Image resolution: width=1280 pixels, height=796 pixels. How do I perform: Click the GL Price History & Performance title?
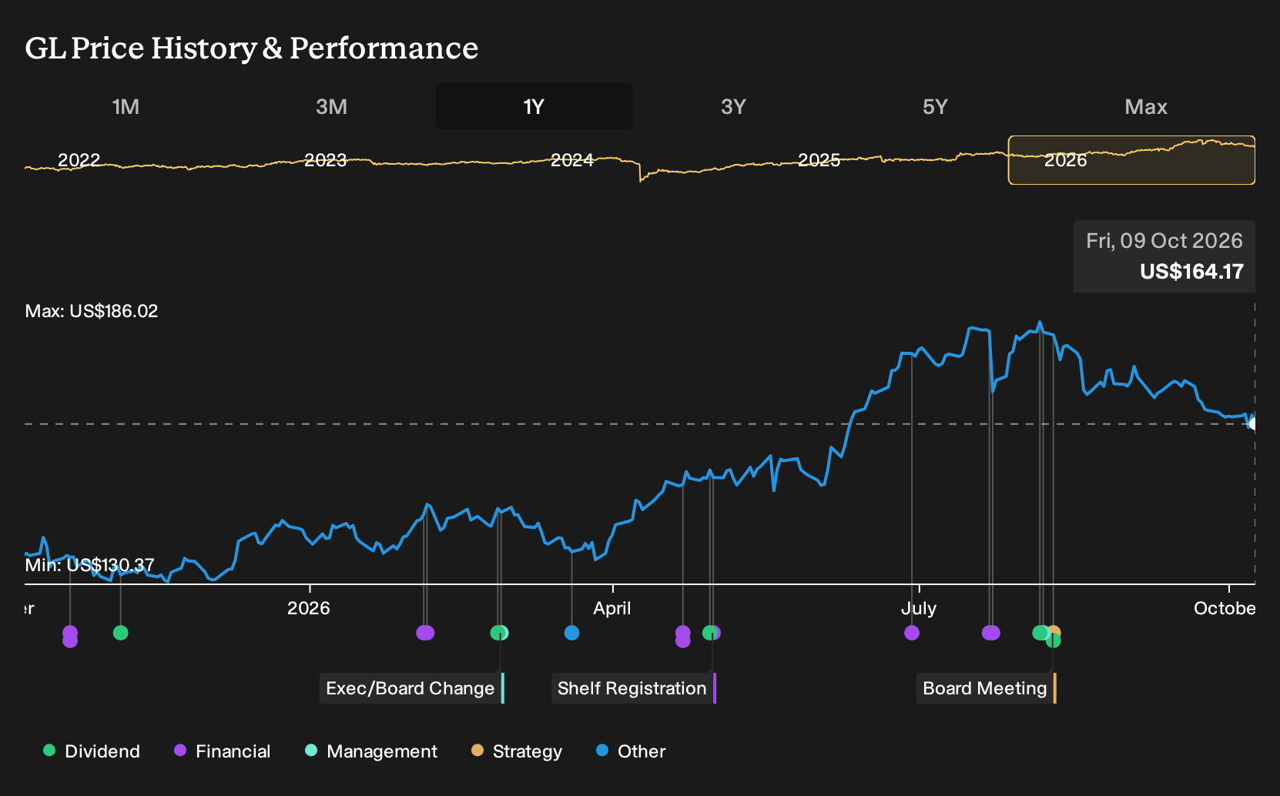click(x=252, y=48)
